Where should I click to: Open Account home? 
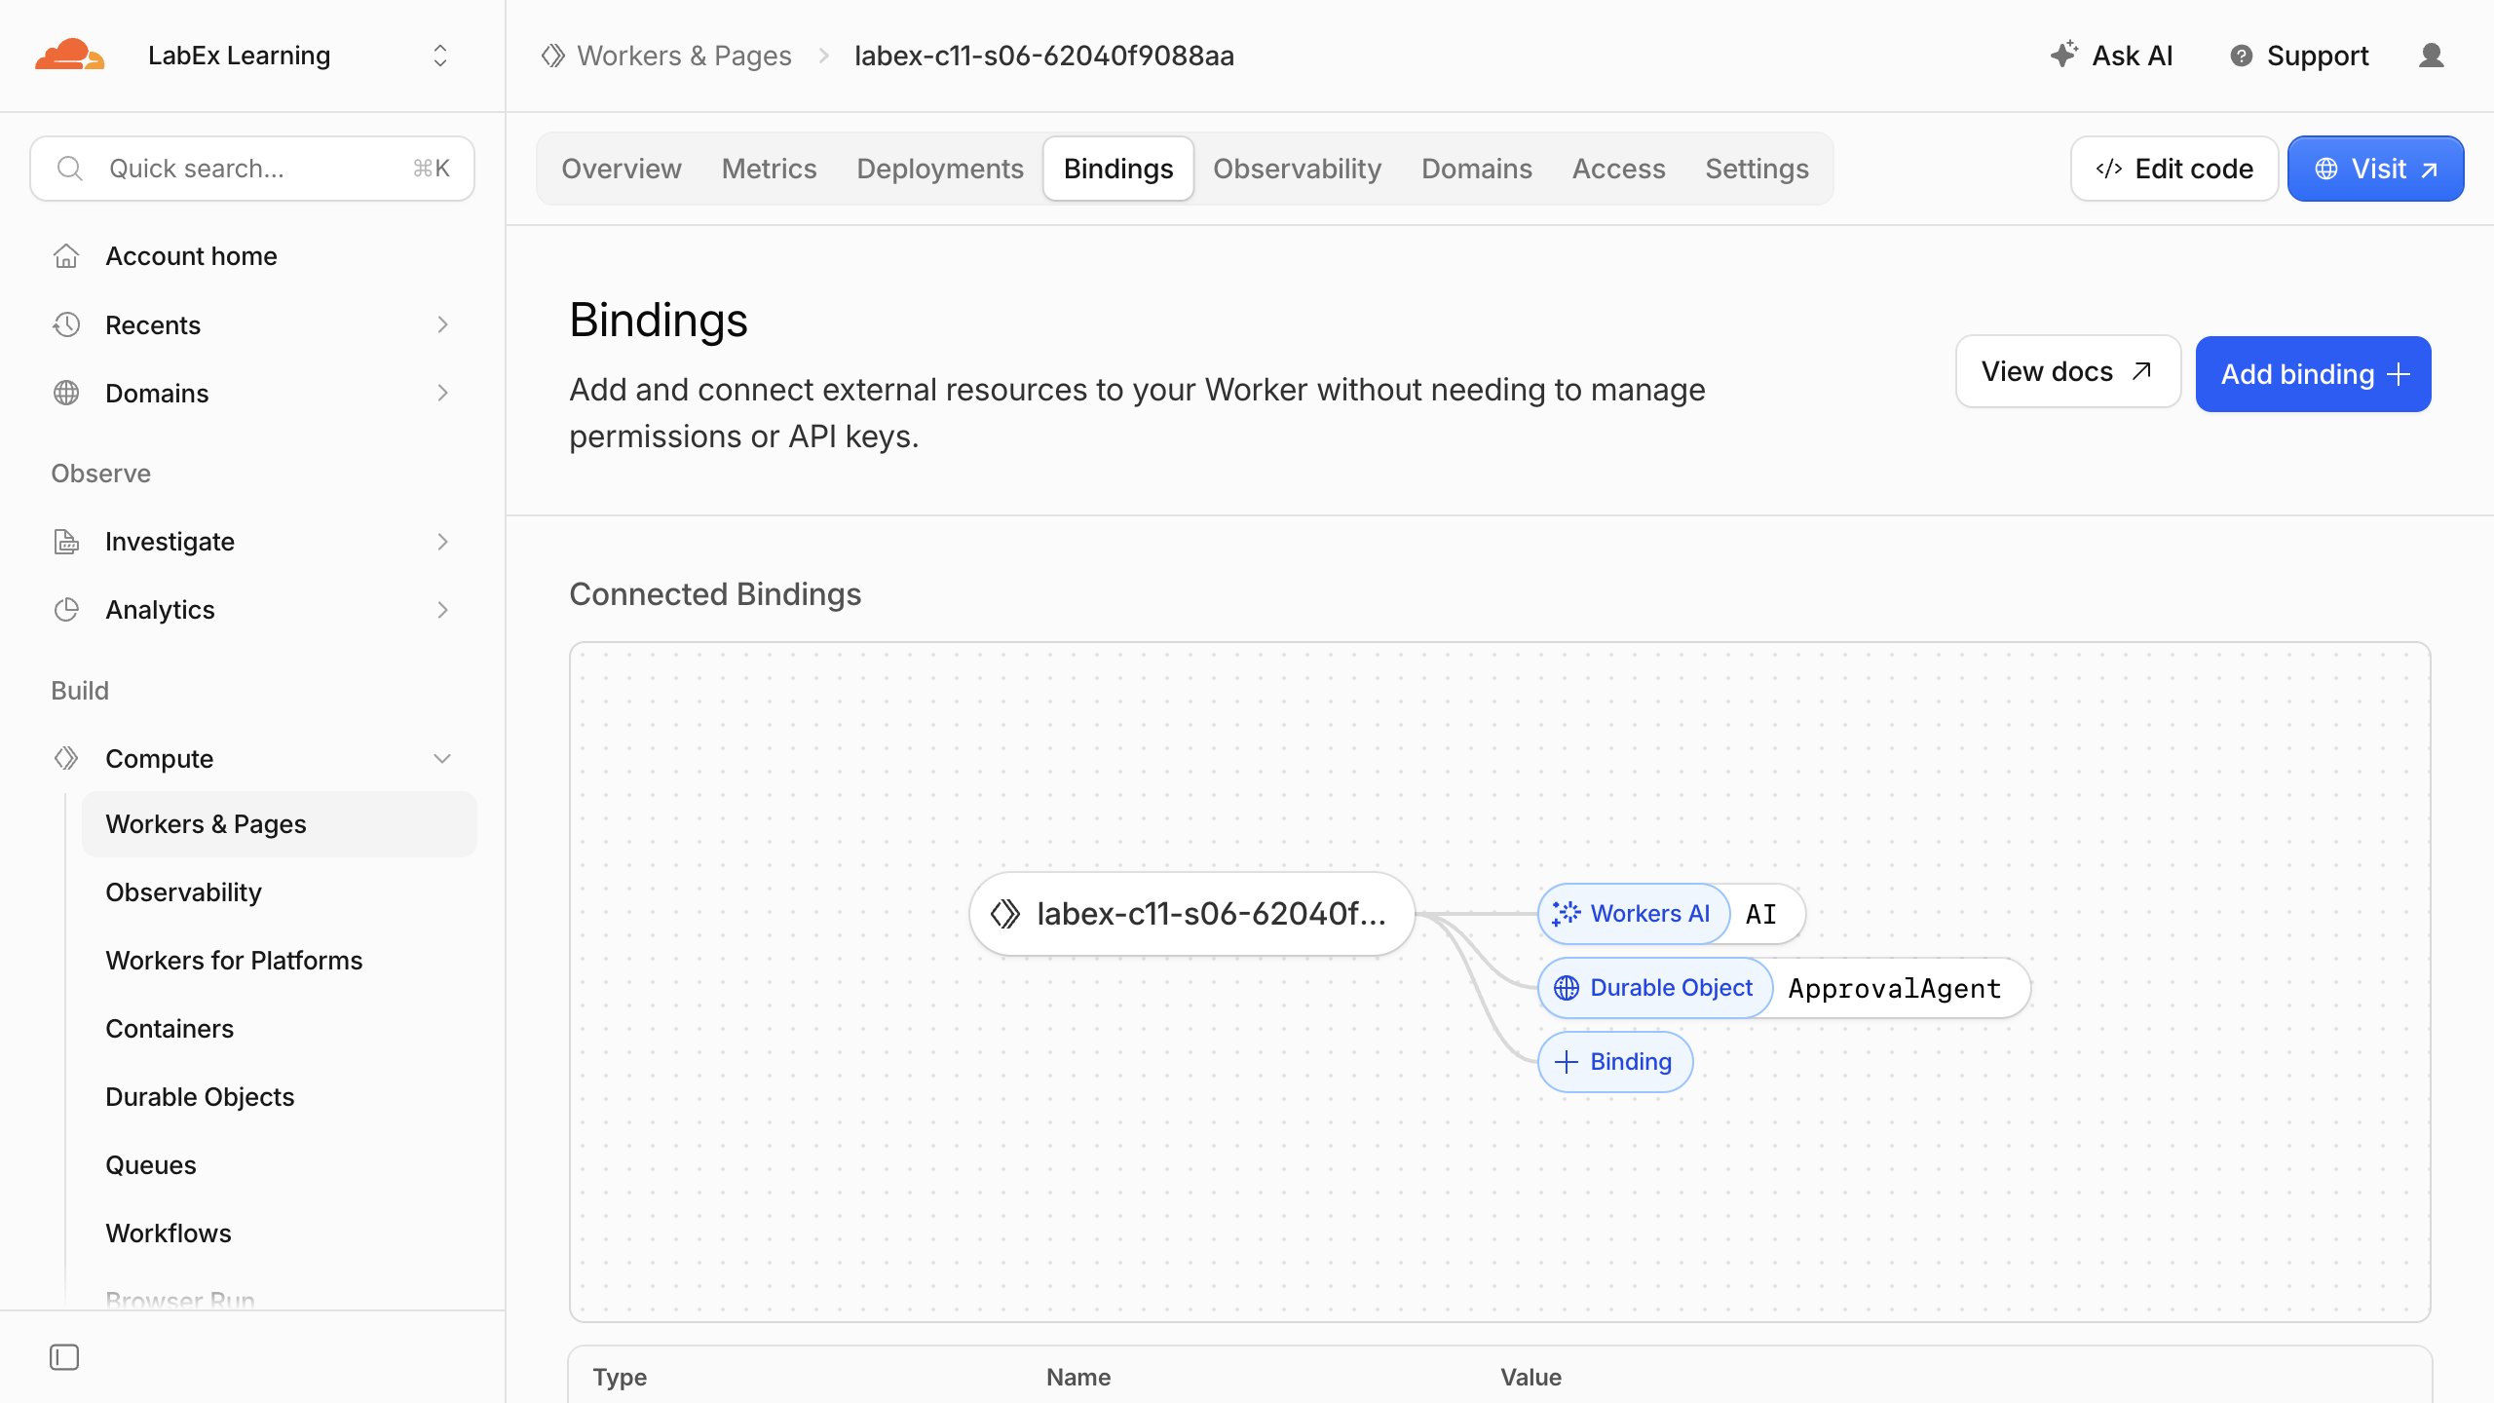pos(191,256)
